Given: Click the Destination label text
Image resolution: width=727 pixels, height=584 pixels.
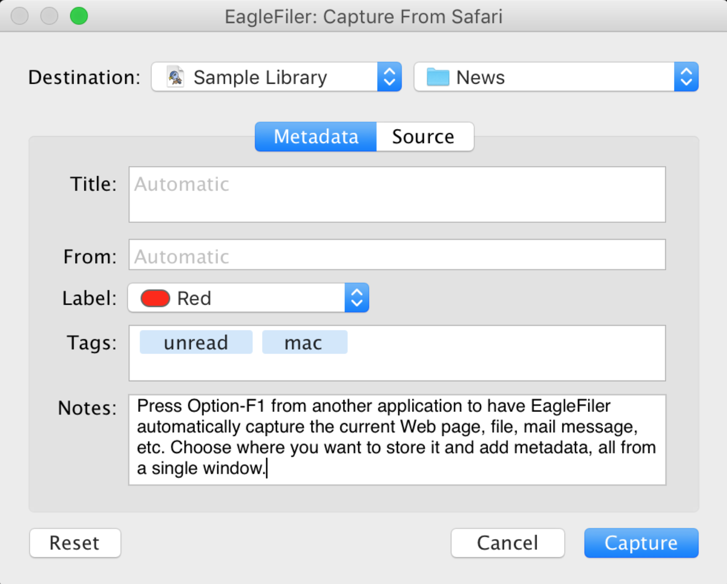Looking at the screenshot, I should 84,77.
